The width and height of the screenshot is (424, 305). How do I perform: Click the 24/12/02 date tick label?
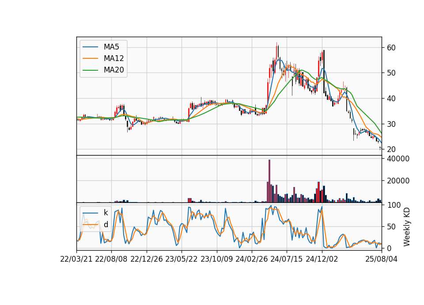[322, 259]
